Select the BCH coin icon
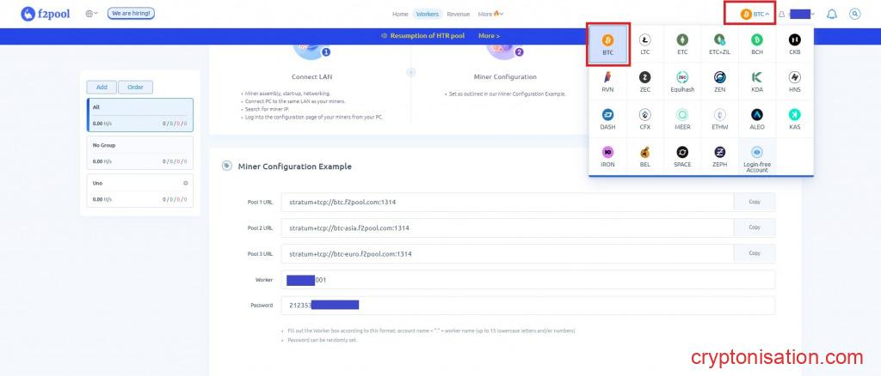The width and height of the screenshot is (881, 376). point(757,44)
